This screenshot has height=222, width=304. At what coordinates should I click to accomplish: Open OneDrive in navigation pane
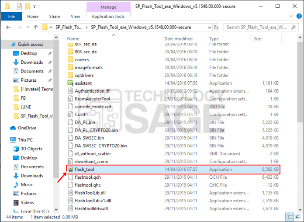tap(27, 128)
